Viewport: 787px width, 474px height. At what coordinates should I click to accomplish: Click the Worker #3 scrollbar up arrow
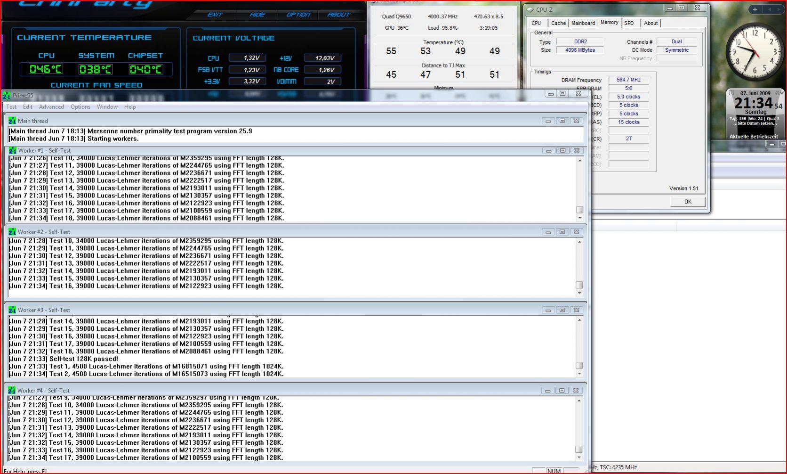pyautogui.click(x=579, y=320)
